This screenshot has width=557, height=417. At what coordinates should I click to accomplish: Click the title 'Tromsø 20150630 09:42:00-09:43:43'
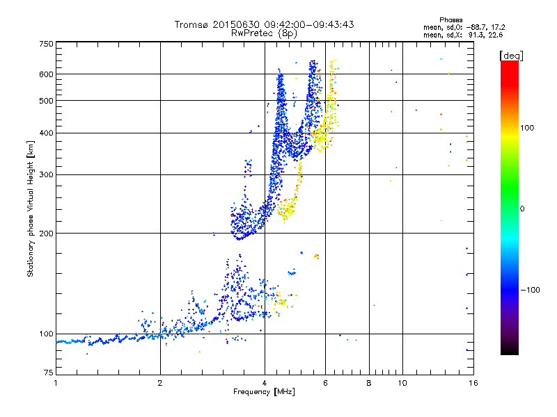264,24
